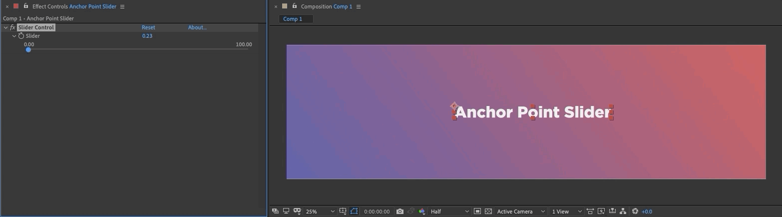Screen dimensions: 782x217
Task: Close the Composition panel
Action: [276, 6]
